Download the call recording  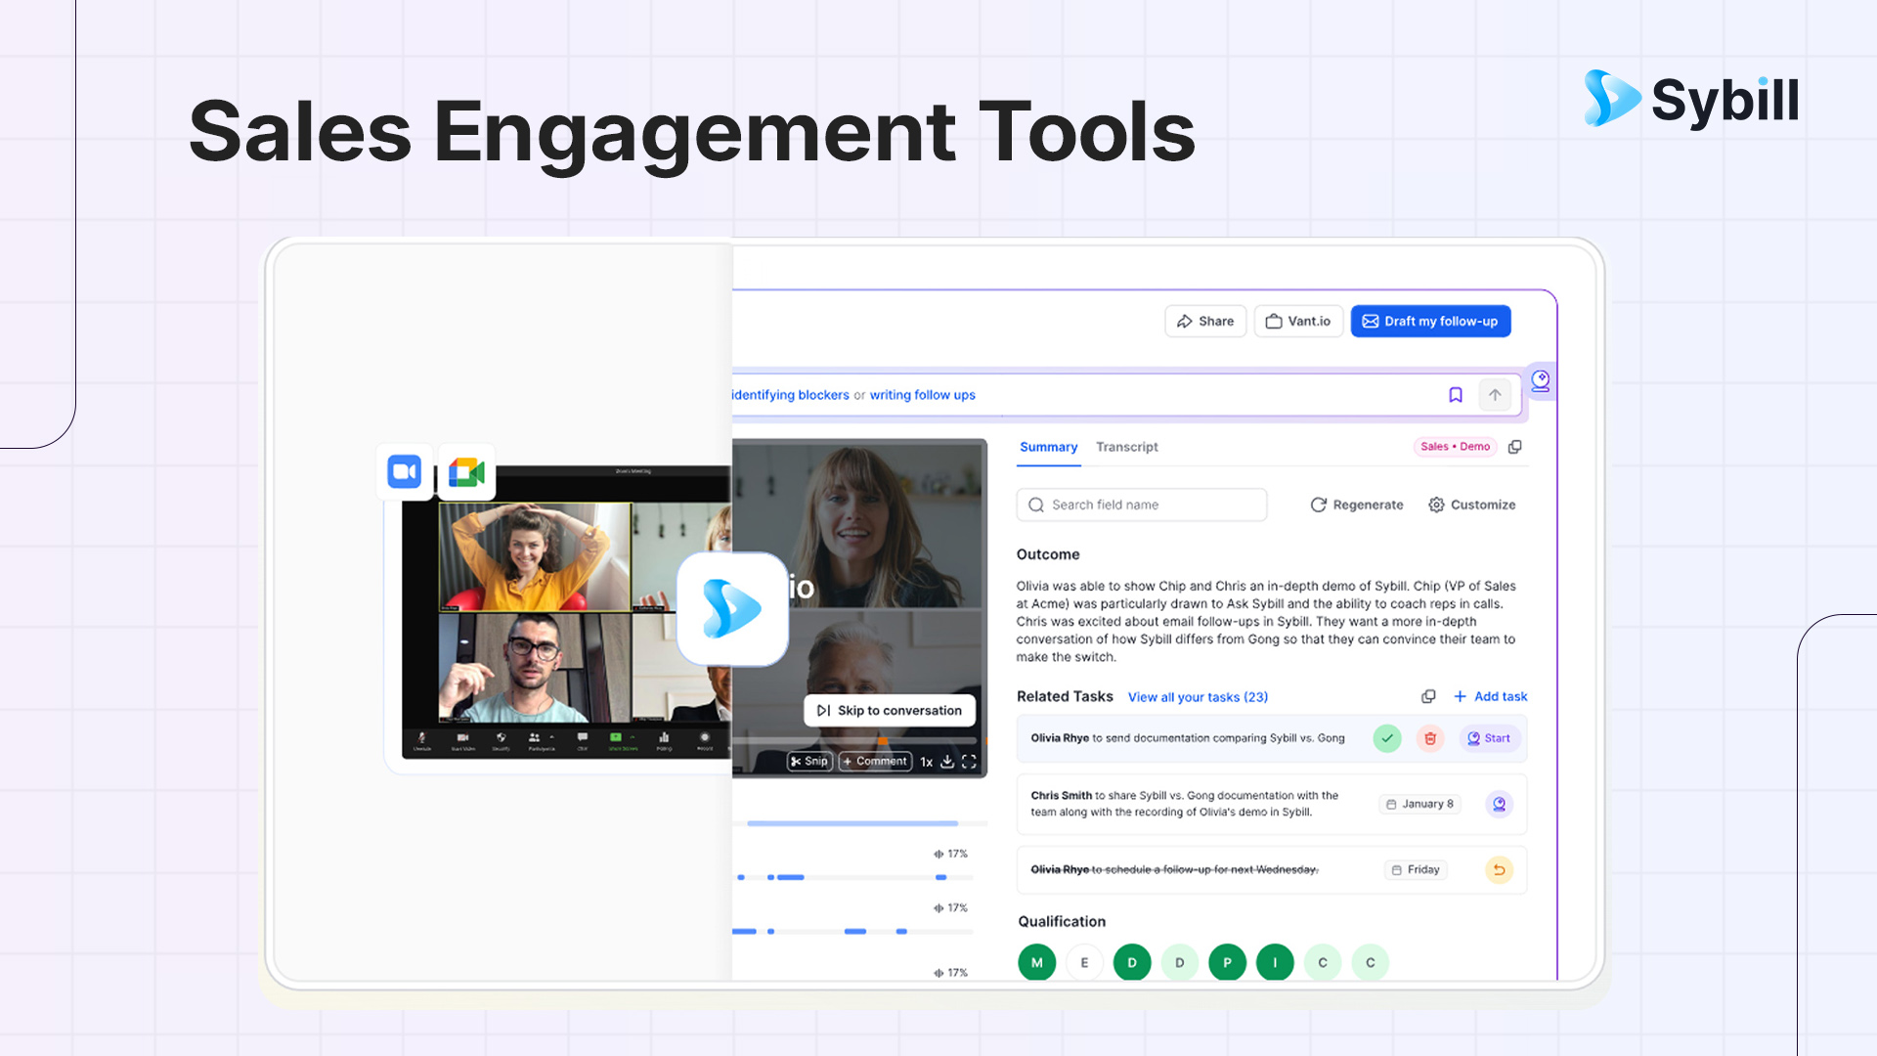point(947,762)
